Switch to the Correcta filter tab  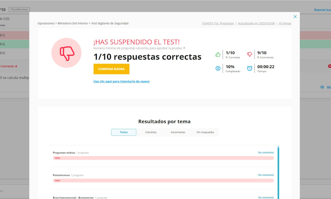(151, 132)
